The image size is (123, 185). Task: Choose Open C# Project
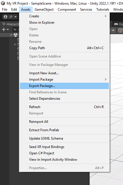pos(64,153)
